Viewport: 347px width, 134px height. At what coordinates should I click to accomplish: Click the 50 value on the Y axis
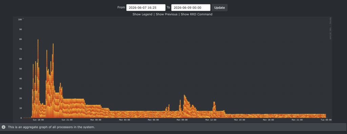pos(21,69)
